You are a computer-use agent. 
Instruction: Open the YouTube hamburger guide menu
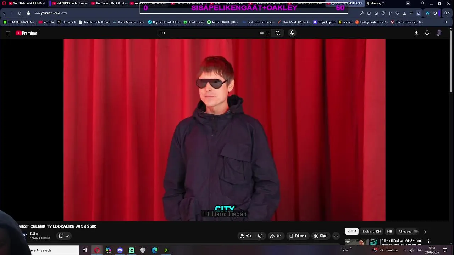pos(8,33)
